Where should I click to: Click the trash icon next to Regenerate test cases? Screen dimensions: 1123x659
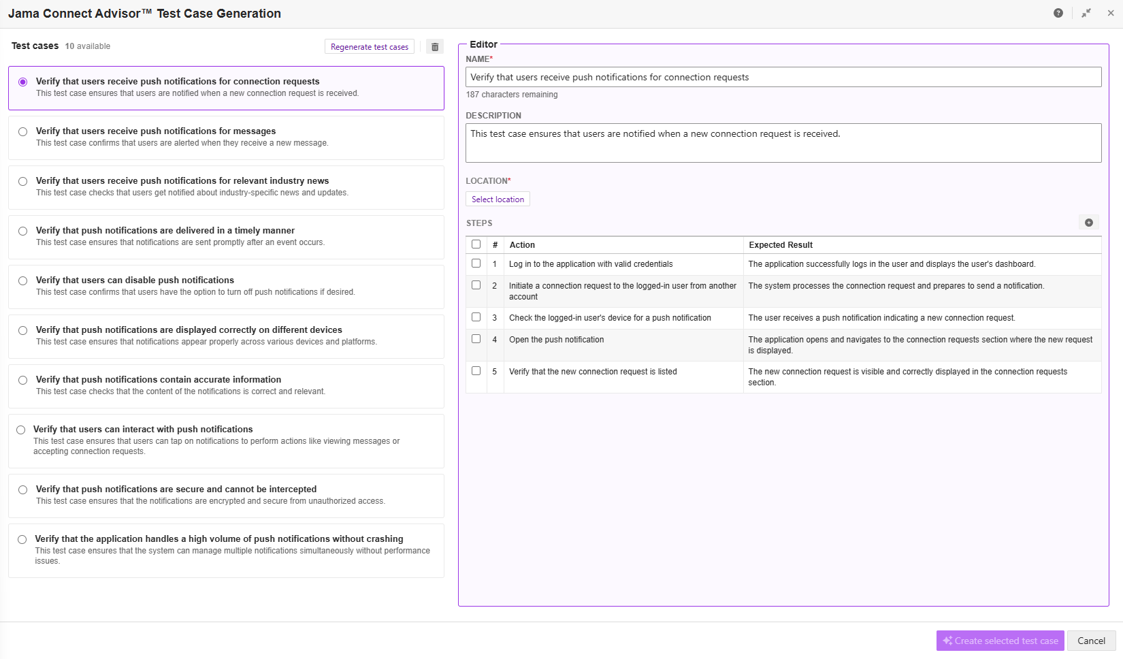(435, 46)
